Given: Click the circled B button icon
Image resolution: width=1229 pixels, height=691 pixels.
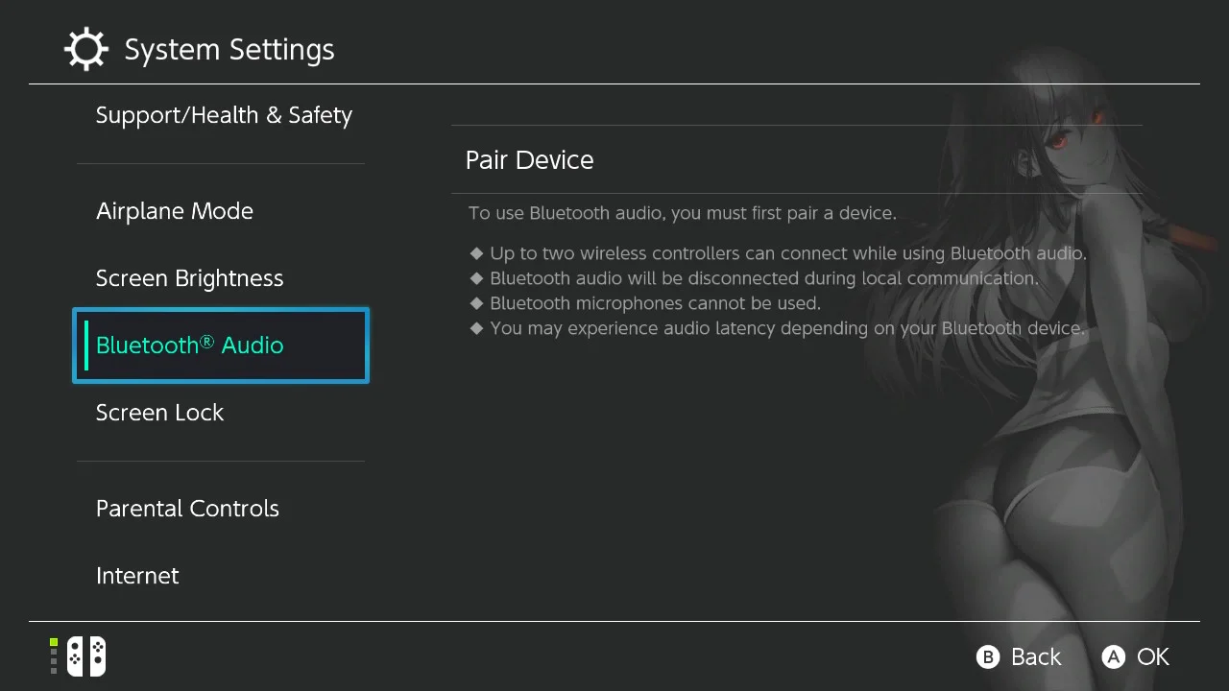Looking at the screenshot, I should click(987, 656).
